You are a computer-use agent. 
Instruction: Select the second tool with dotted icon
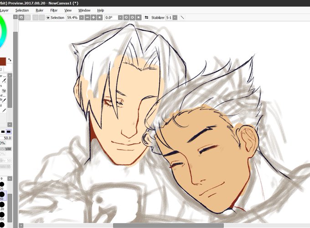click(x=4, y=91)
